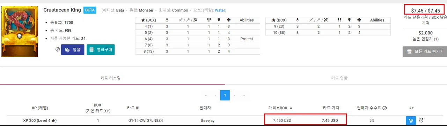447x126 pixels.
Task: Sort listings by 가격 x BCX chevron
Action: point(291,108)
